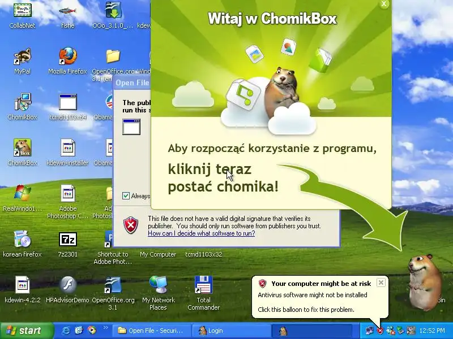The height and width of the screenshot is (339, 453).
Task: Launch Windows Media Player from Quick Launch
Action: click(92, 331)
